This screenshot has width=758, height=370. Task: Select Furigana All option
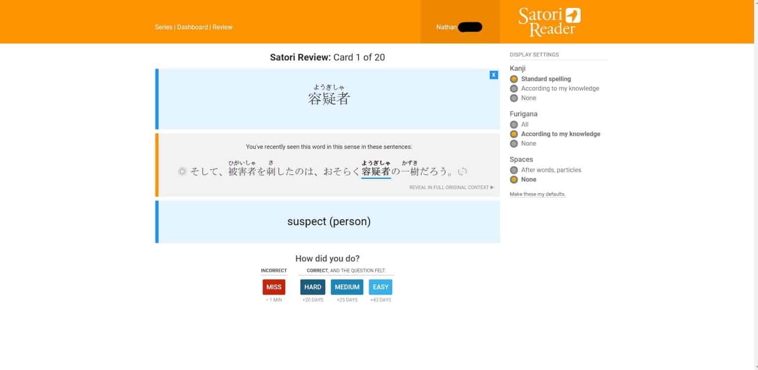coord(514,125)
